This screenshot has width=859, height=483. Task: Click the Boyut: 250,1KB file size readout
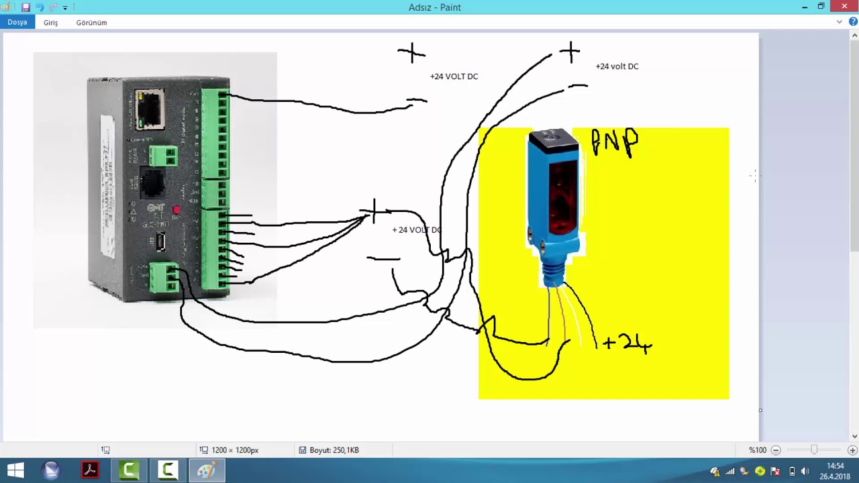[334, 450]
